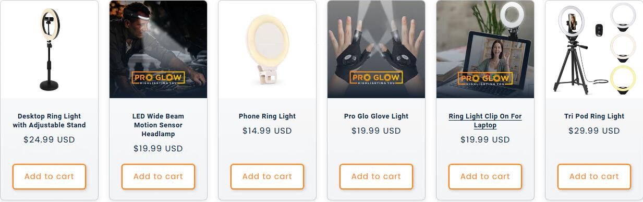This screenshot has height=202, width=643.
Task: Open the Phone Ring Light title link
Action: point(267,116)
